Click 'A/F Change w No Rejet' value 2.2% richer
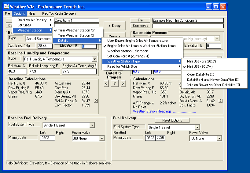This screenshot has width=250, height=173. pyautogui.click(x=168, y=103)
